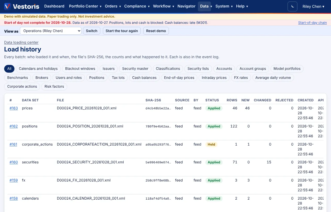This screenshot has width=331, height=212.
Task: Open Riley Chen user menu
Action: pos(313,6)
